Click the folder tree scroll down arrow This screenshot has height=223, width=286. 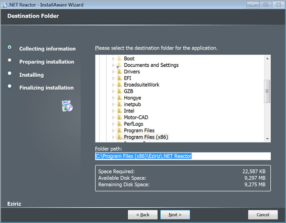267,139
